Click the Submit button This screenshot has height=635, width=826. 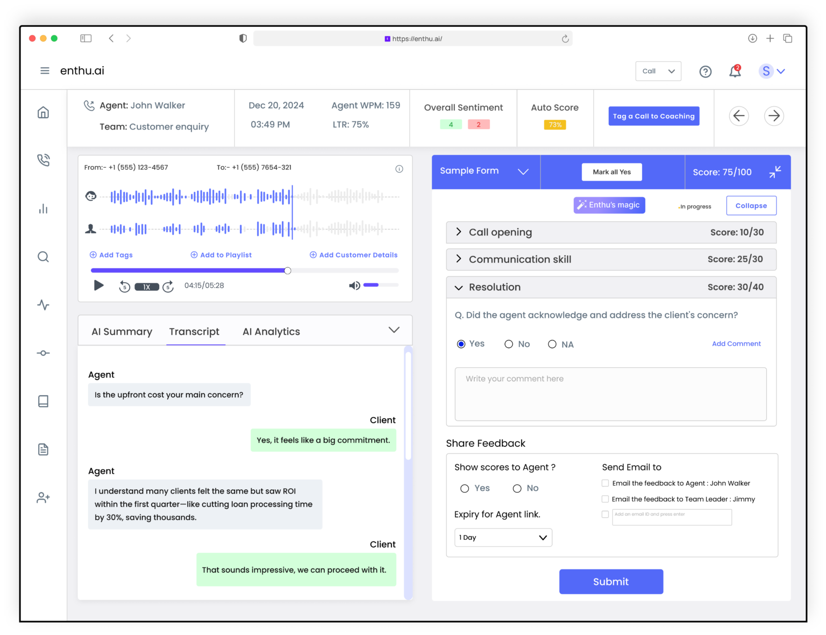pos(611,582)
